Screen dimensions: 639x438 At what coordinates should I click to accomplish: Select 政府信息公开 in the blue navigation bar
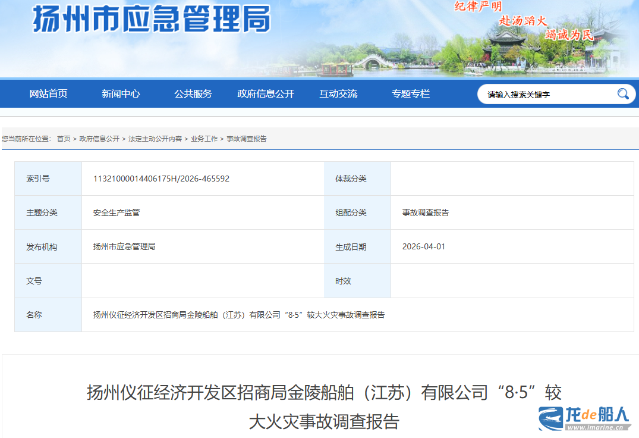click(x=266, y=94)
